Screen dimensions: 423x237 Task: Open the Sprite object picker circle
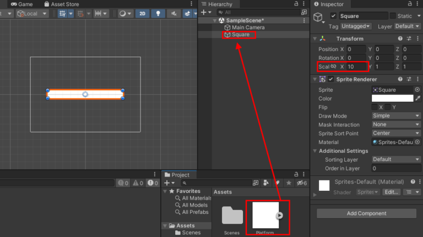point(417,90)
